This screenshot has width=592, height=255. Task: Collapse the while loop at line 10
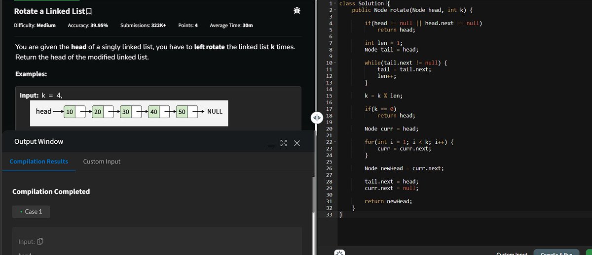pyautogui.click(x=335, y=63)
